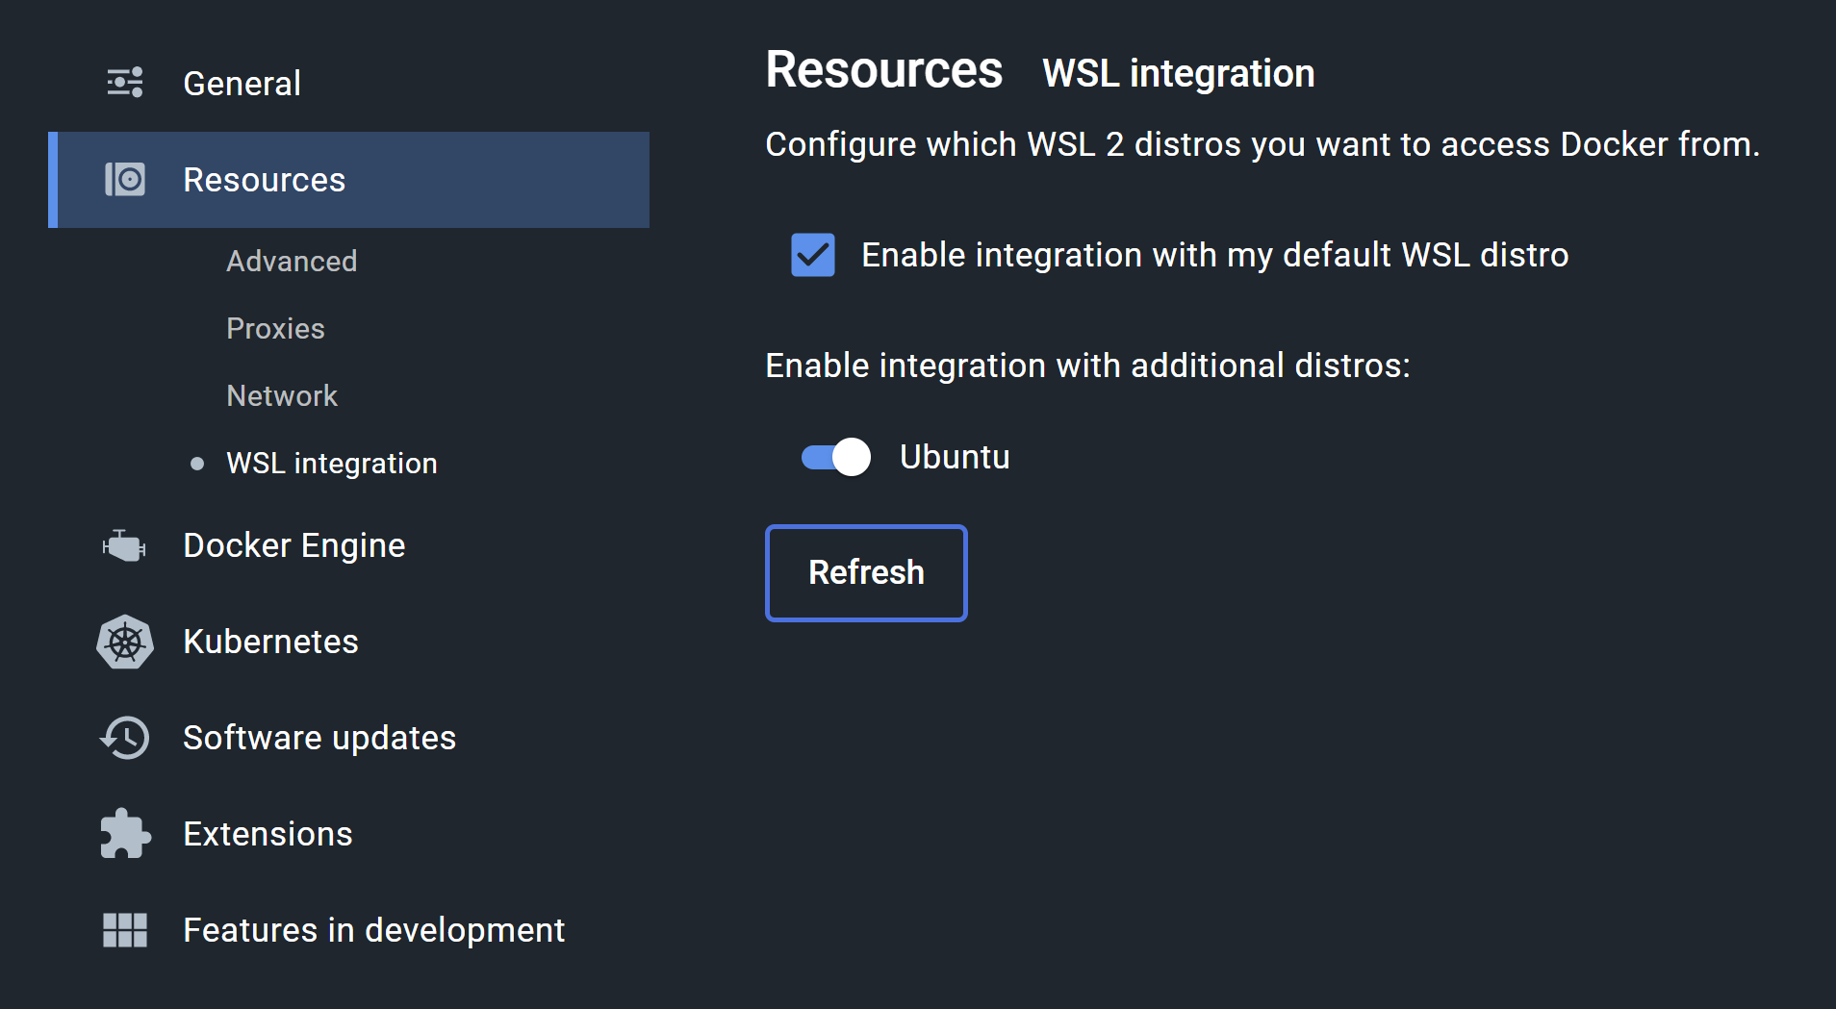This screenshot has height=1009, width=1836.
Task: Click 'Enable integration with my default WSL distro' label
Action: pos(1215,255)
